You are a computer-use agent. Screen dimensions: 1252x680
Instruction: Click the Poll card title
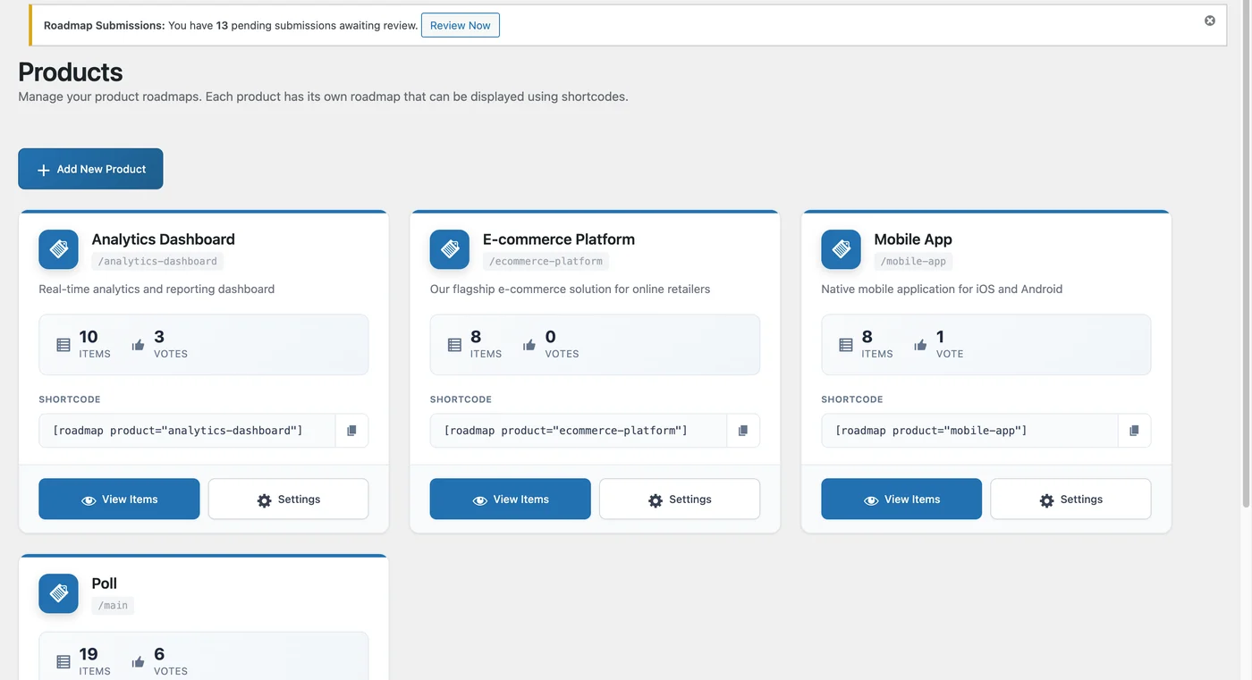(x=105, y=583)
